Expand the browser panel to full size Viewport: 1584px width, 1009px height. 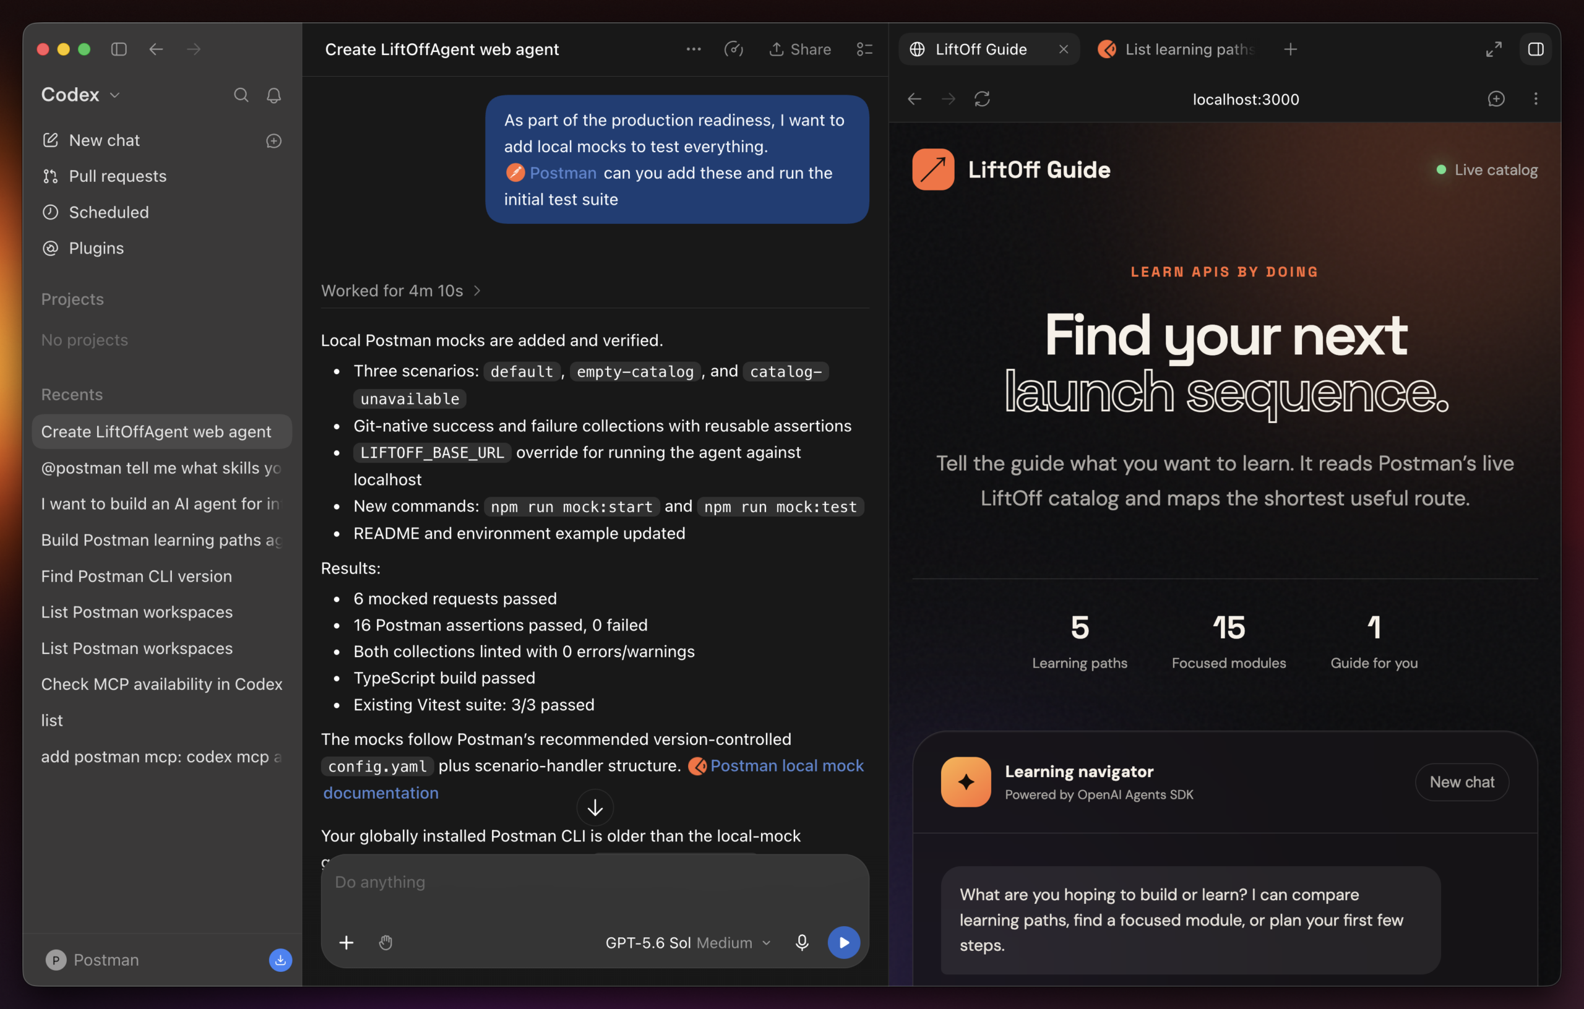coord(1494,49)
